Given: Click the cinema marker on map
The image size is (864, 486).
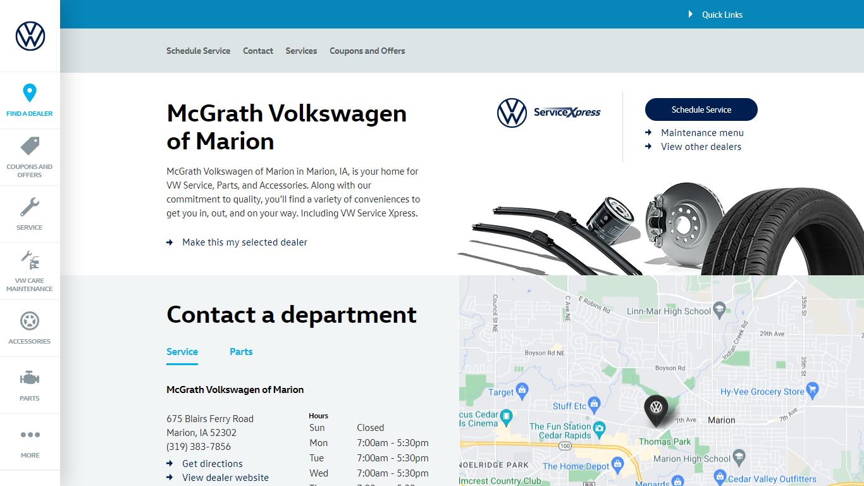Looking at the screenshot, I should tap(506, 417).
